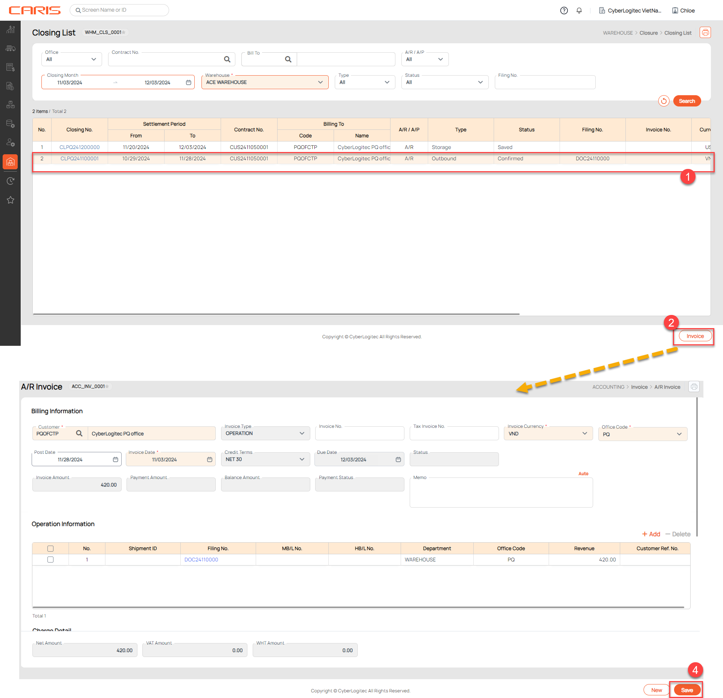Open the Status filter dropdown
This screenshot has height=698, width=723.
pyautogui.click(x=444, y=82)
